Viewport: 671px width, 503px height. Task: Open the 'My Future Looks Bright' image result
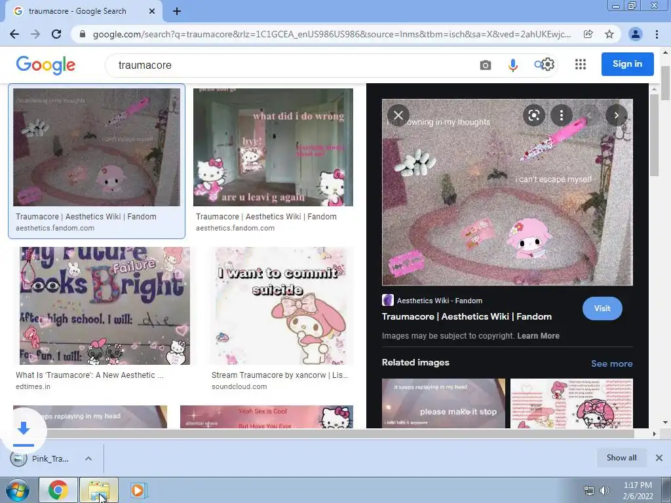105,306
